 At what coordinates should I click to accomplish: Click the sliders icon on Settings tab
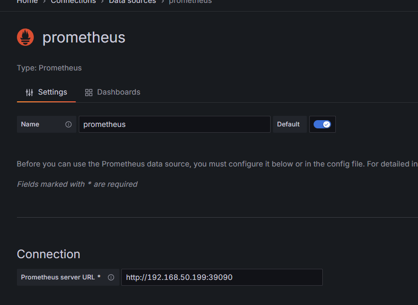point(29,92)
